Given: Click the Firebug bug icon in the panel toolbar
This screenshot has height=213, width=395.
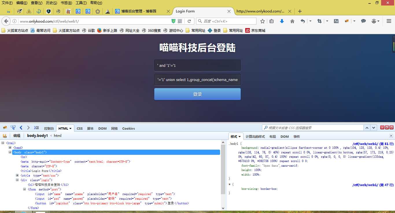Looking at the screenshot, I should click(x=5, y=128).
